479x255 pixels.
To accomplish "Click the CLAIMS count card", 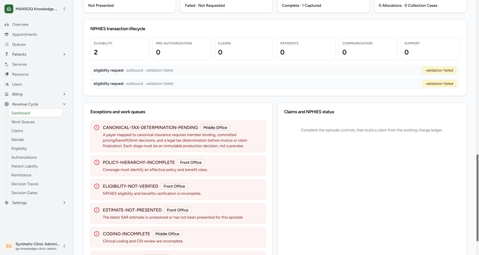I will point(244,49).
